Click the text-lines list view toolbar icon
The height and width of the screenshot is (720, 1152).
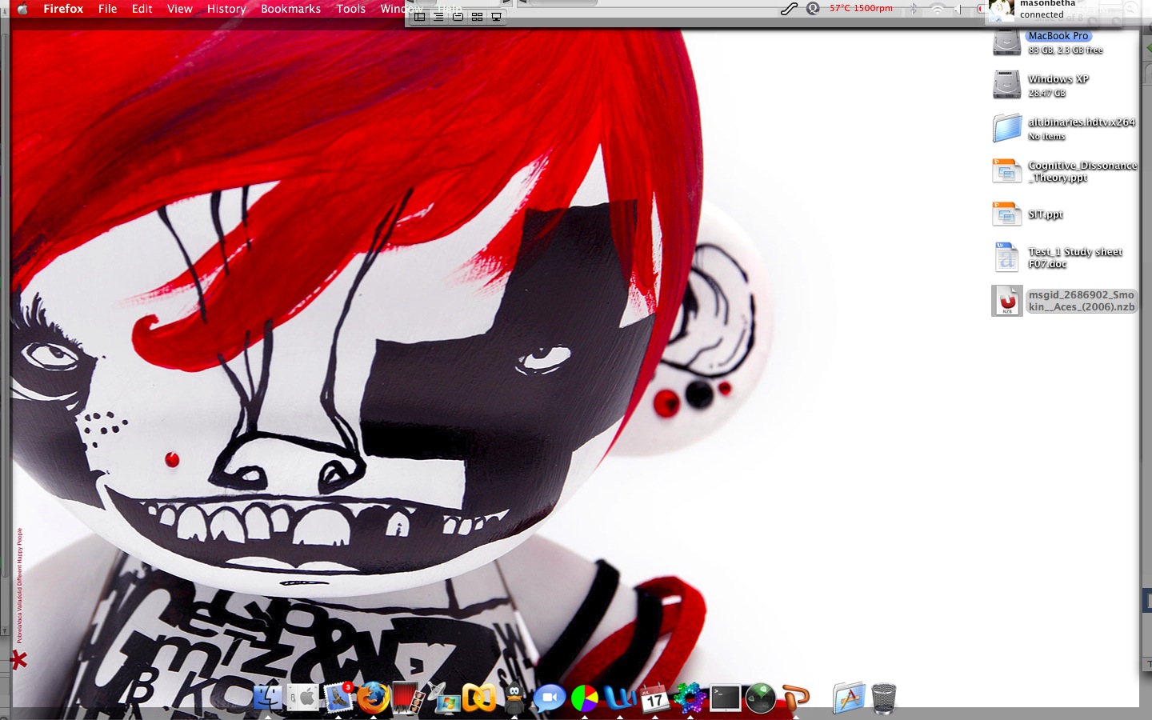click(x=438, y=16)
